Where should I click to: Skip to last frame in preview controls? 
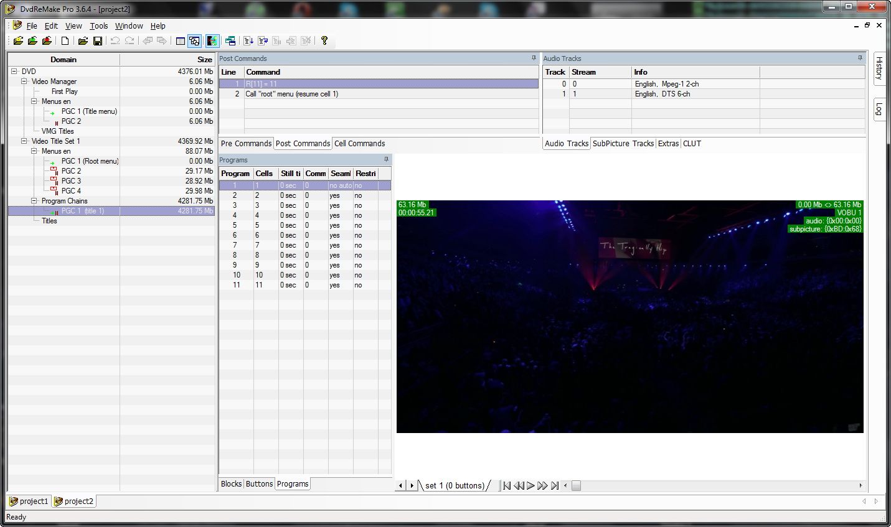(x=555, y=485)
